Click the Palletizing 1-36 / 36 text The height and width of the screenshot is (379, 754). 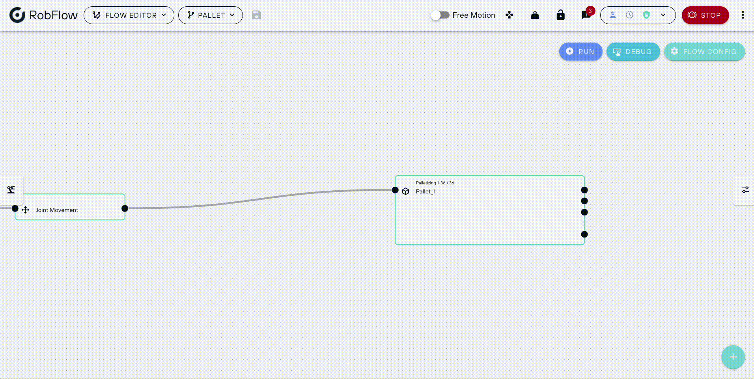point(435,183)
